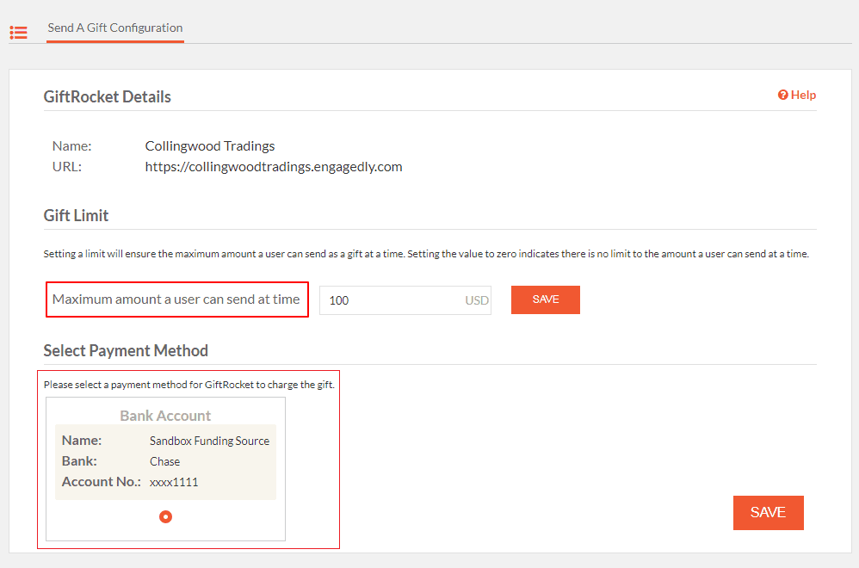Click the Bank Account card heading
The width and height of the screenshot is (859, 568).
[x=165, y=416]
